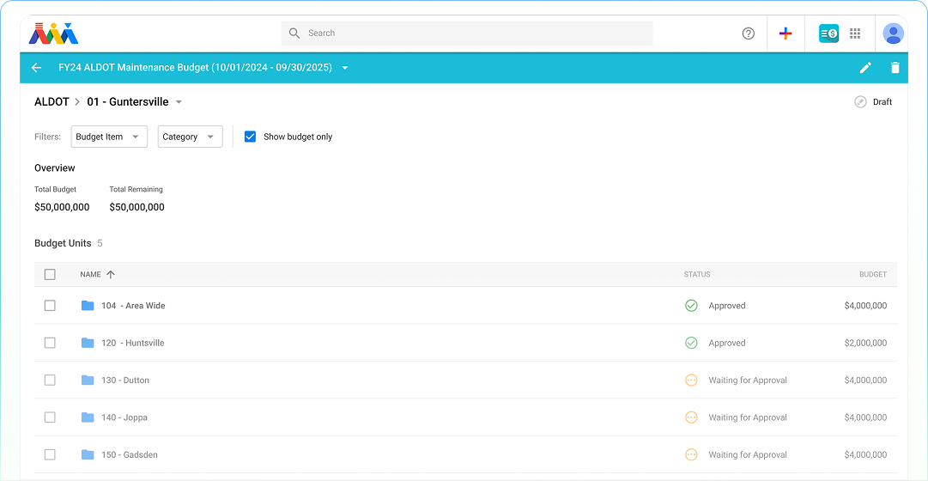
Task: Click the colorful plus create icon
Action: coord(785,33)
